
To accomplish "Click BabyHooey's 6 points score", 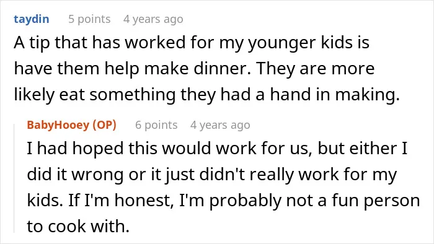I will [156, 125].
